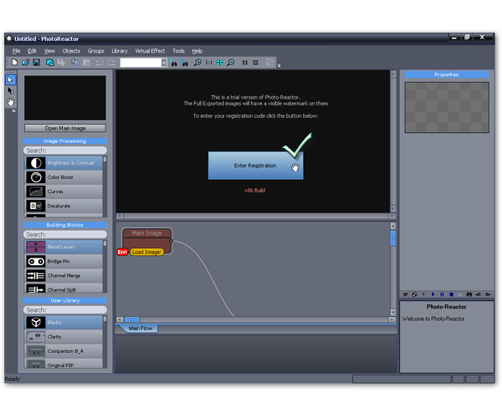The width and height of the screenshot is (502, 418).
Task: Save project with the floppy disk icon
Action: click(37, 63)
